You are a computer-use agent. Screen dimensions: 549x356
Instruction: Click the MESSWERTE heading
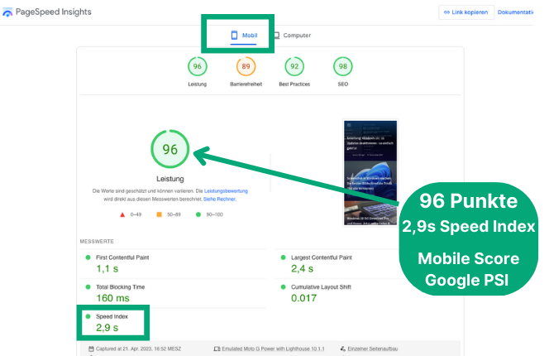click(x=97, y=242)
